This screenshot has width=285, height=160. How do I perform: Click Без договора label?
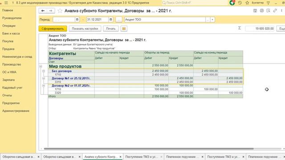tap(61, 71)
